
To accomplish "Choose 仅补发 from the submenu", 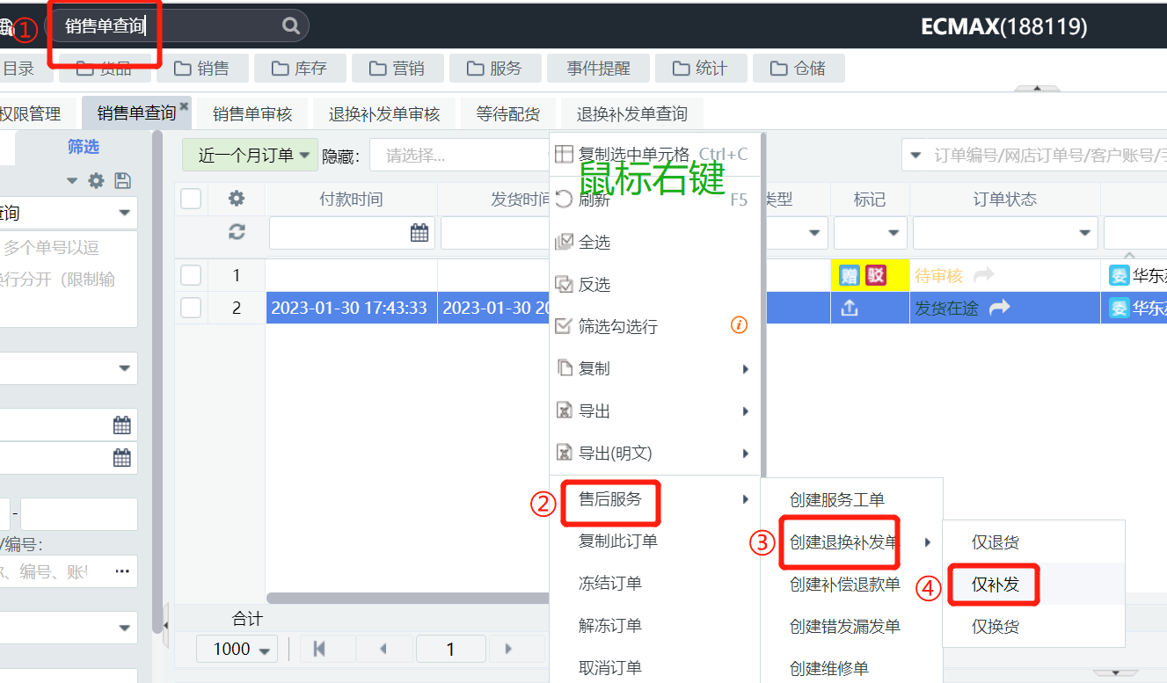I will click(x=996, y=585).
